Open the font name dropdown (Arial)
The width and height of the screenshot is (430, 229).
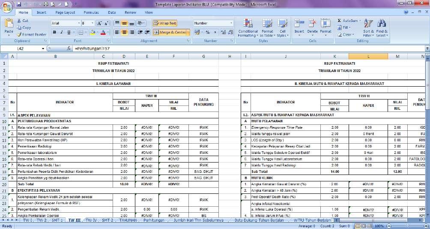[79, 23]
